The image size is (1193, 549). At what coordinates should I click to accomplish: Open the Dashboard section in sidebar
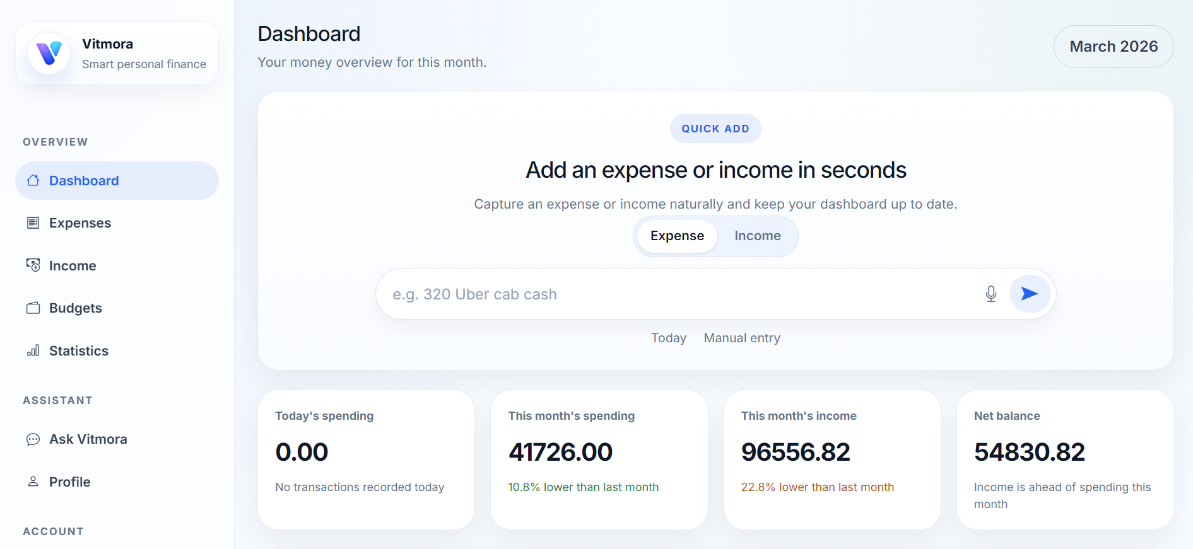84,180
